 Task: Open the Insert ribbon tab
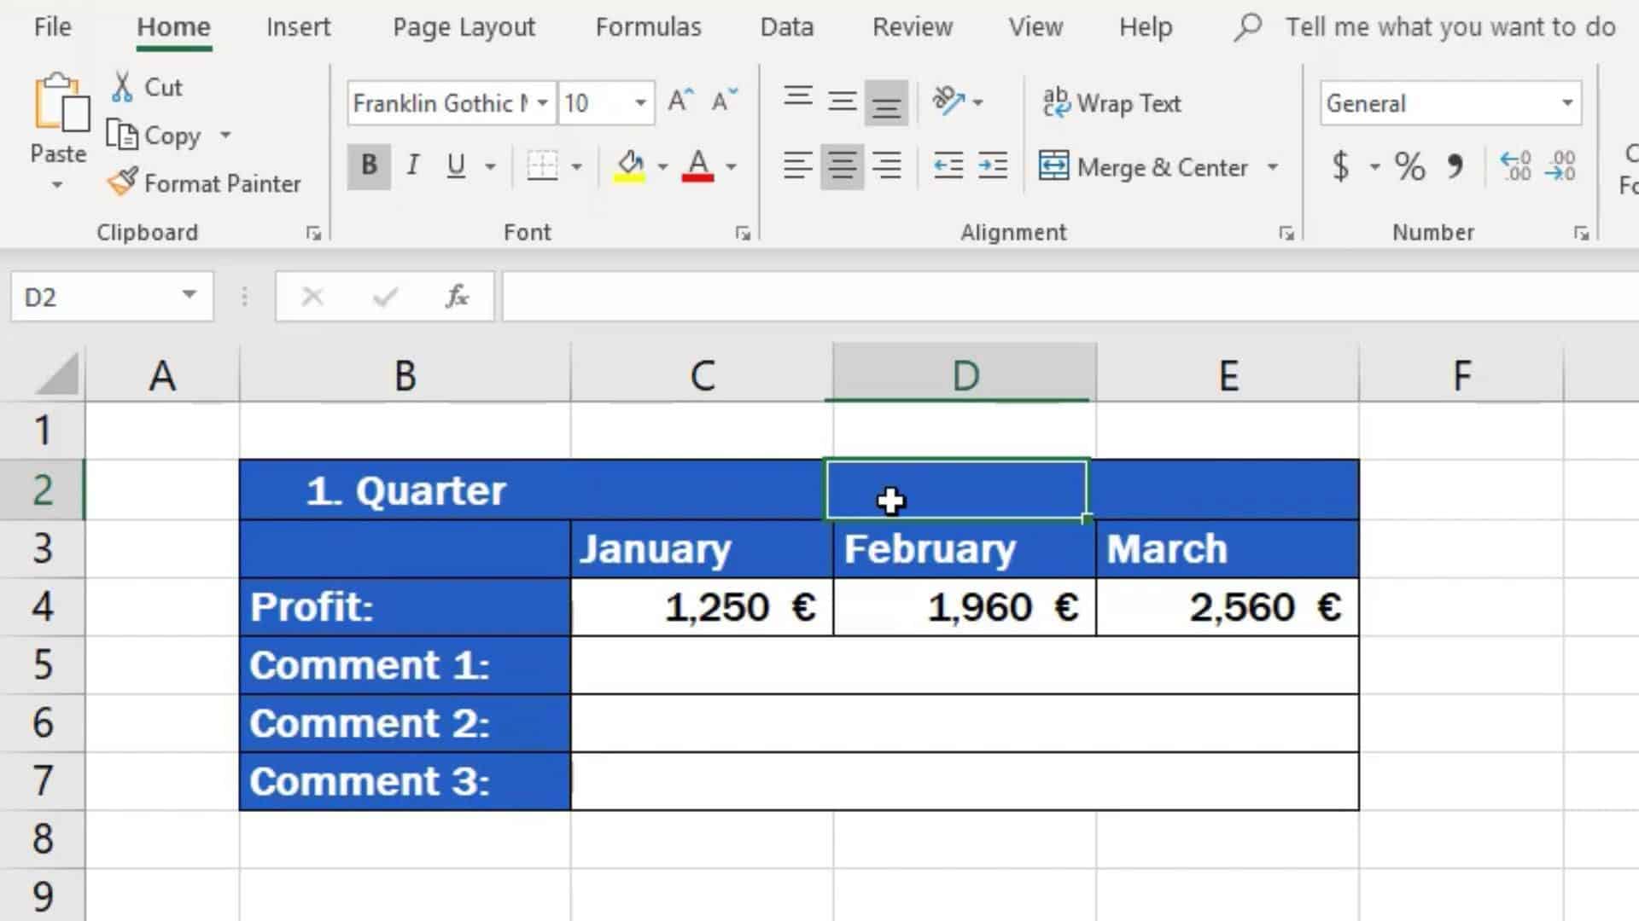click(297, 26)
